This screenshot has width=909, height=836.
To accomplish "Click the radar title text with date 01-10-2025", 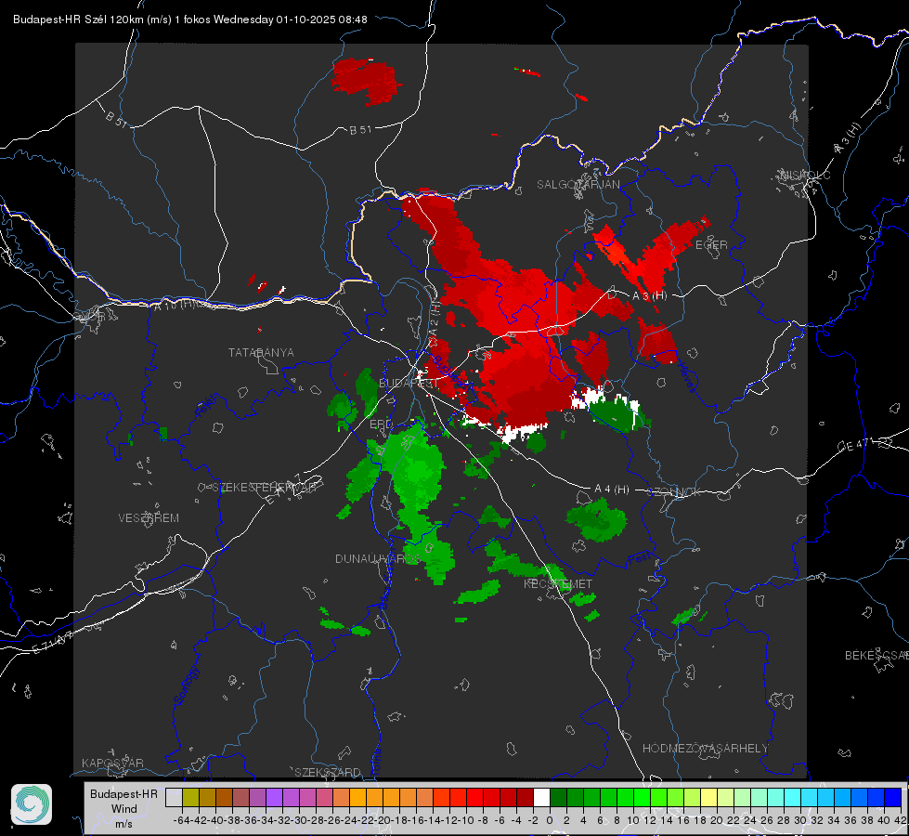I will [189, 20].
